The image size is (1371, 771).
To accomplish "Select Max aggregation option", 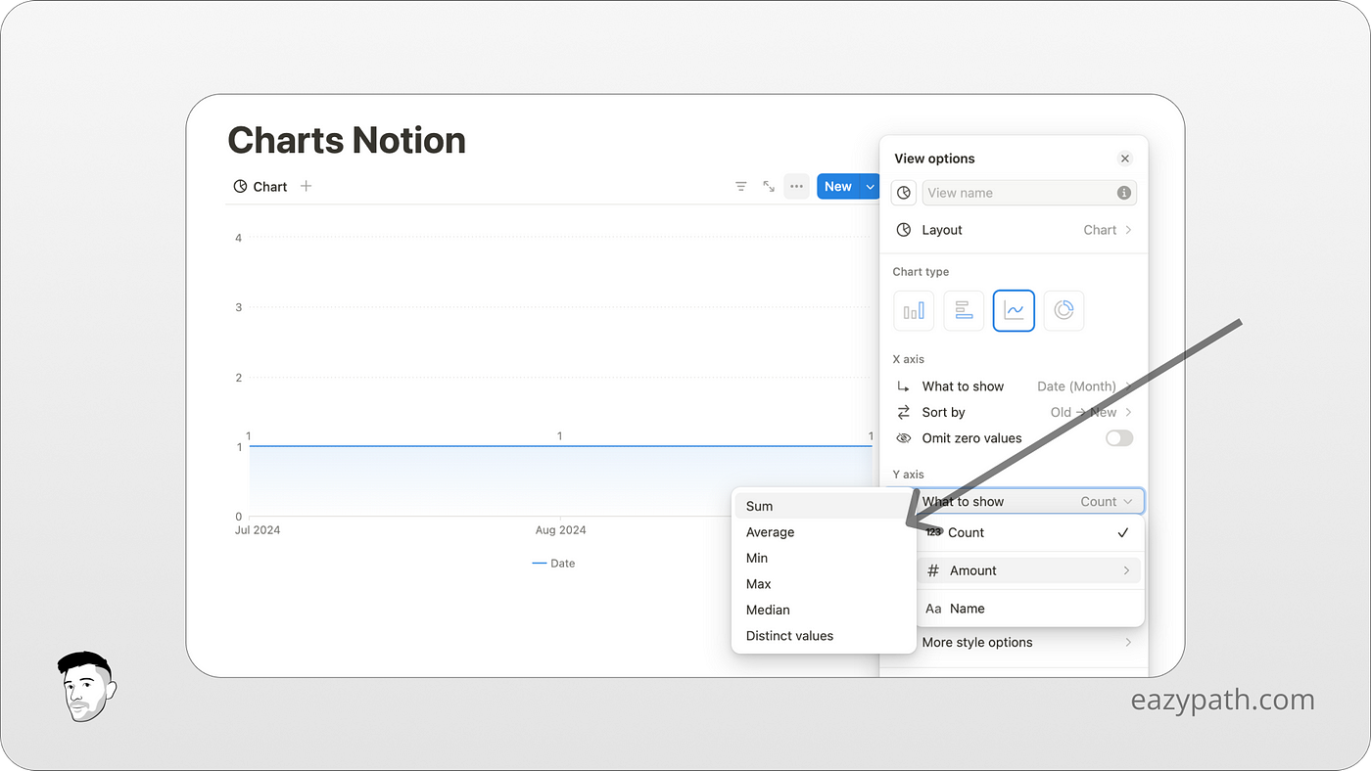I will [x=822, y=584].
